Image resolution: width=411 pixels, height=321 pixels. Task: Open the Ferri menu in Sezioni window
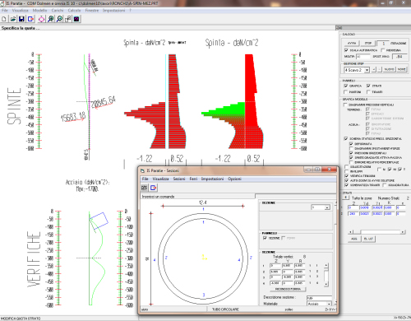click(x=193, y=179)
